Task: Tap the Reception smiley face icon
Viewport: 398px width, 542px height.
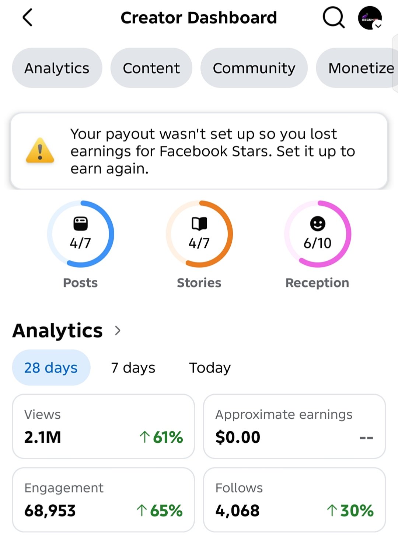Action: [318, 224]
